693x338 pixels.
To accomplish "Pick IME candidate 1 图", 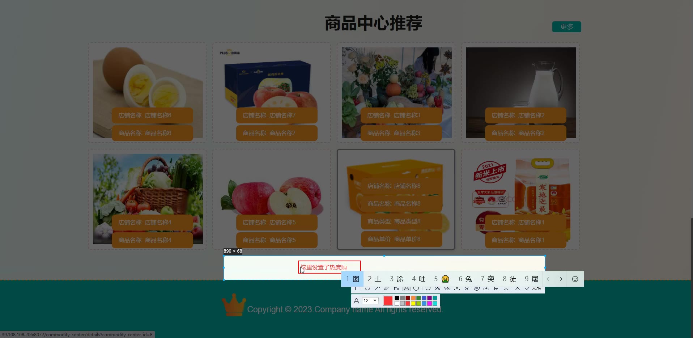I will coord(352,279).
